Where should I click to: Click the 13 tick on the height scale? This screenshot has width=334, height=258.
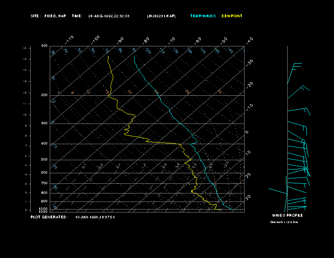tap(25, 81)
